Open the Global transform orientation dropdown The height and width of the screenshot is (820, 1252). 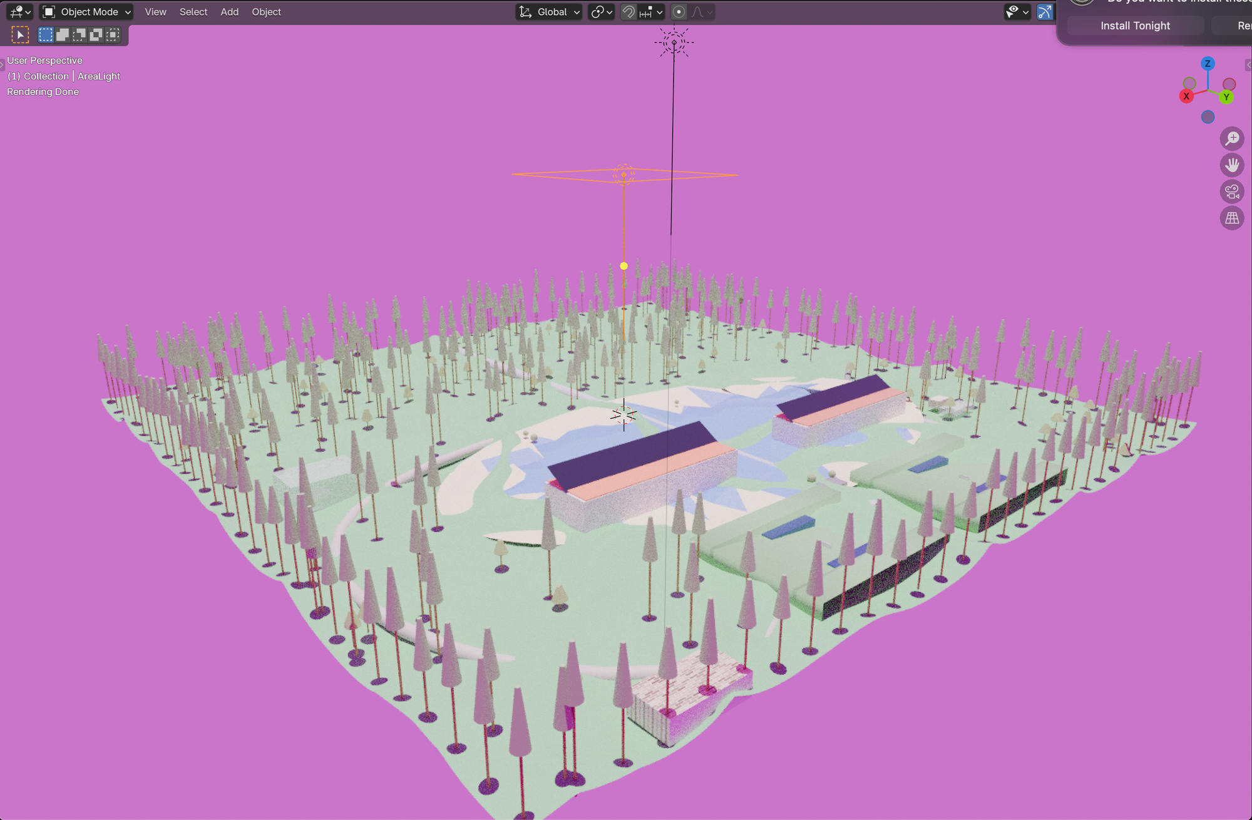click(549, 12)
